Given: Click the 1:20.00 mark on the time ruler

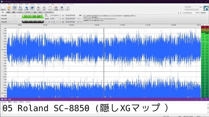Looking at the screenshot, I should [173, 25].
